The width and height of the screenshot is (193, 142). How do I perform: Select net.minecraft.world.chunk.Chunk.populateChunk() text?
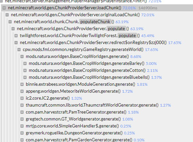pyautogui.click(x=64, y=22)
